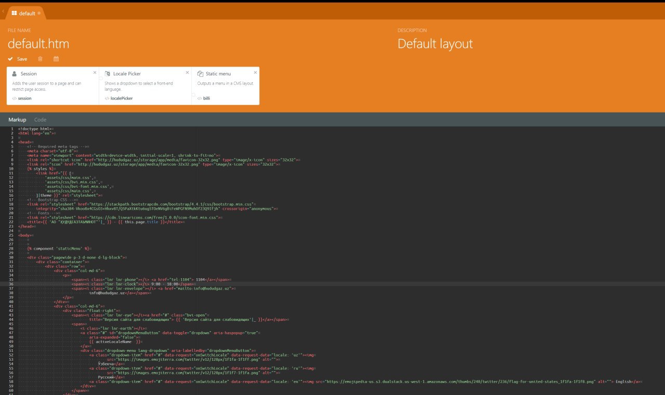Select the default layout tab
Viewport: 665px width, 395px height.
tap(26, 13)
